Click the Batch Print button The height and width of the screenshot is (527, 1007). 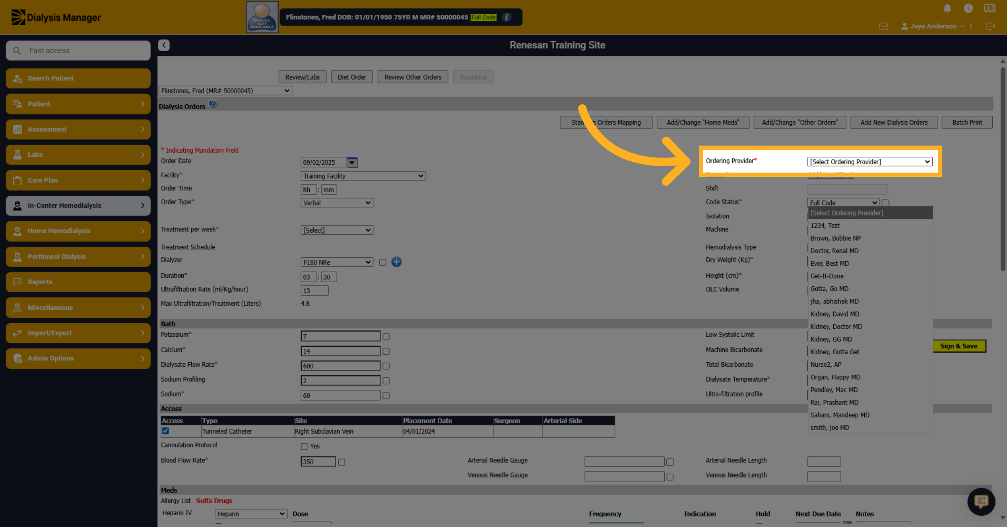(967, 122)
